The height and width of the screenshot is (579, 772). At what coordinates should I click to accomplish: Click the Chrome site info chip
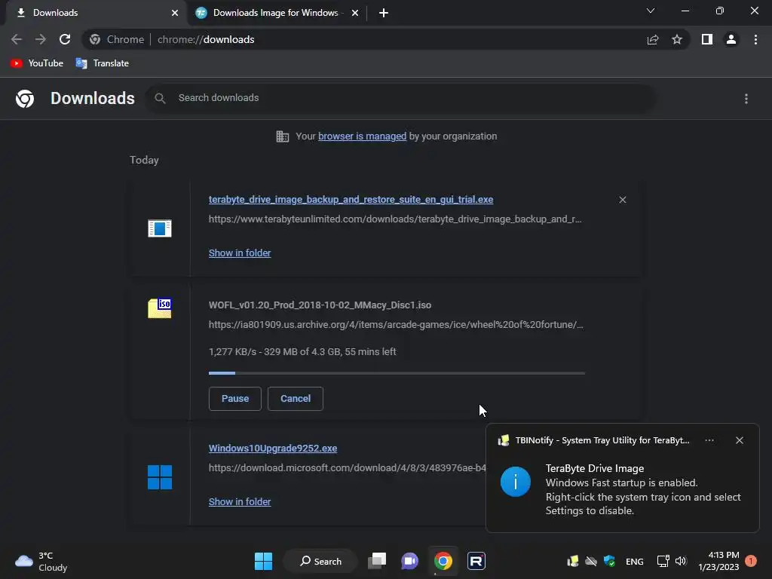[x=117, y=39]
